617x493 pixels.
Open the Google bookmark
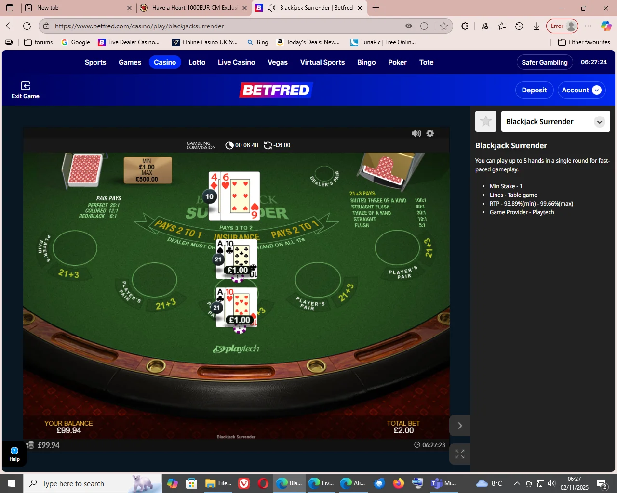[x=76, y=42]
